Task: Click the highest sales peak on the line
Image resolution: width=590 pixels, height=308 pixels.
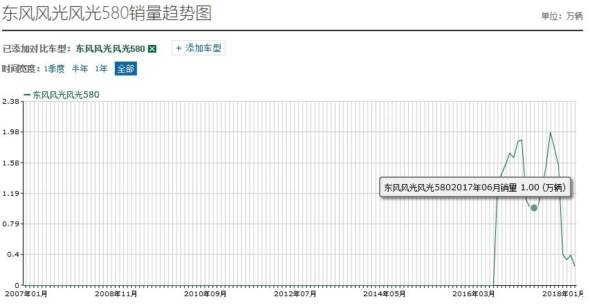Action: 550,132
